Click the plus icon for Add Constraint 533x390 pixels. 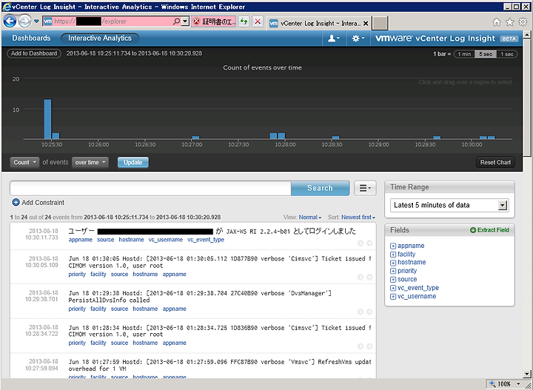[16, 203]
